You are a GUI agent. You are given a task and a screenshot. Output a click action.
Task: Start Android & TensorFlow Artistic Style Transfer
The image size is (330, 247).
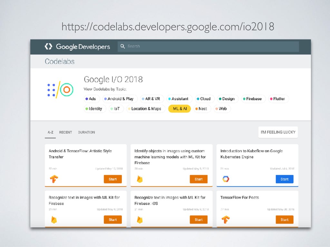112,179
